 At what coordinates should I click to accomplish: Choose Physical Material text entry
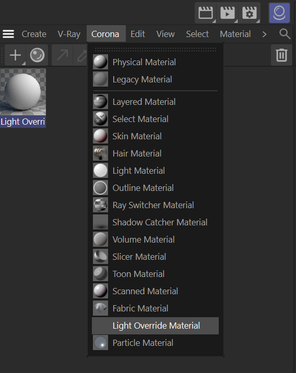pos(144,62)
